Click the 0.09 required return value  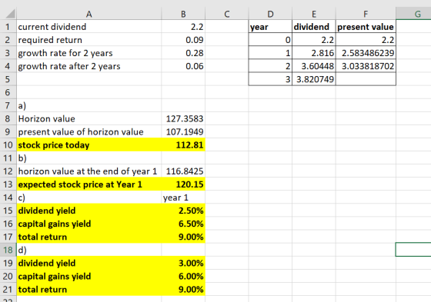(183, 40)
